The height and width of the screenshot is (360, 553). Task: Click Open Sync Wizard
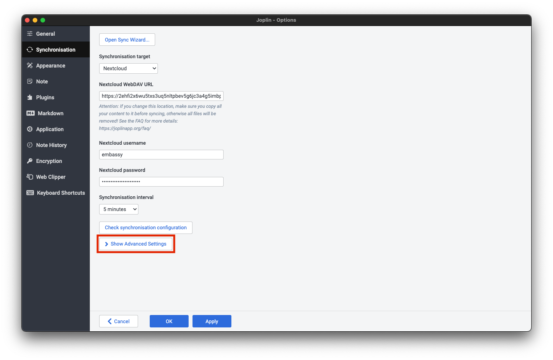pos(127,39)
